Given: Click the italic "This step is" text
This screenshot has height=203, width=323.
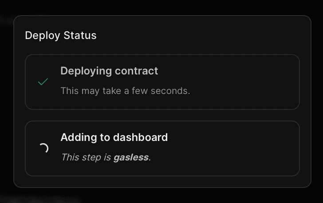Looking at the screenshot, I should click(x=86, y=157).
